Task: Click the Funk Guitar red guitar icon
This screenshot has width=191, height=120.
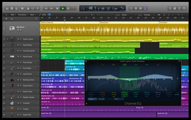Action: pos(12,63)
